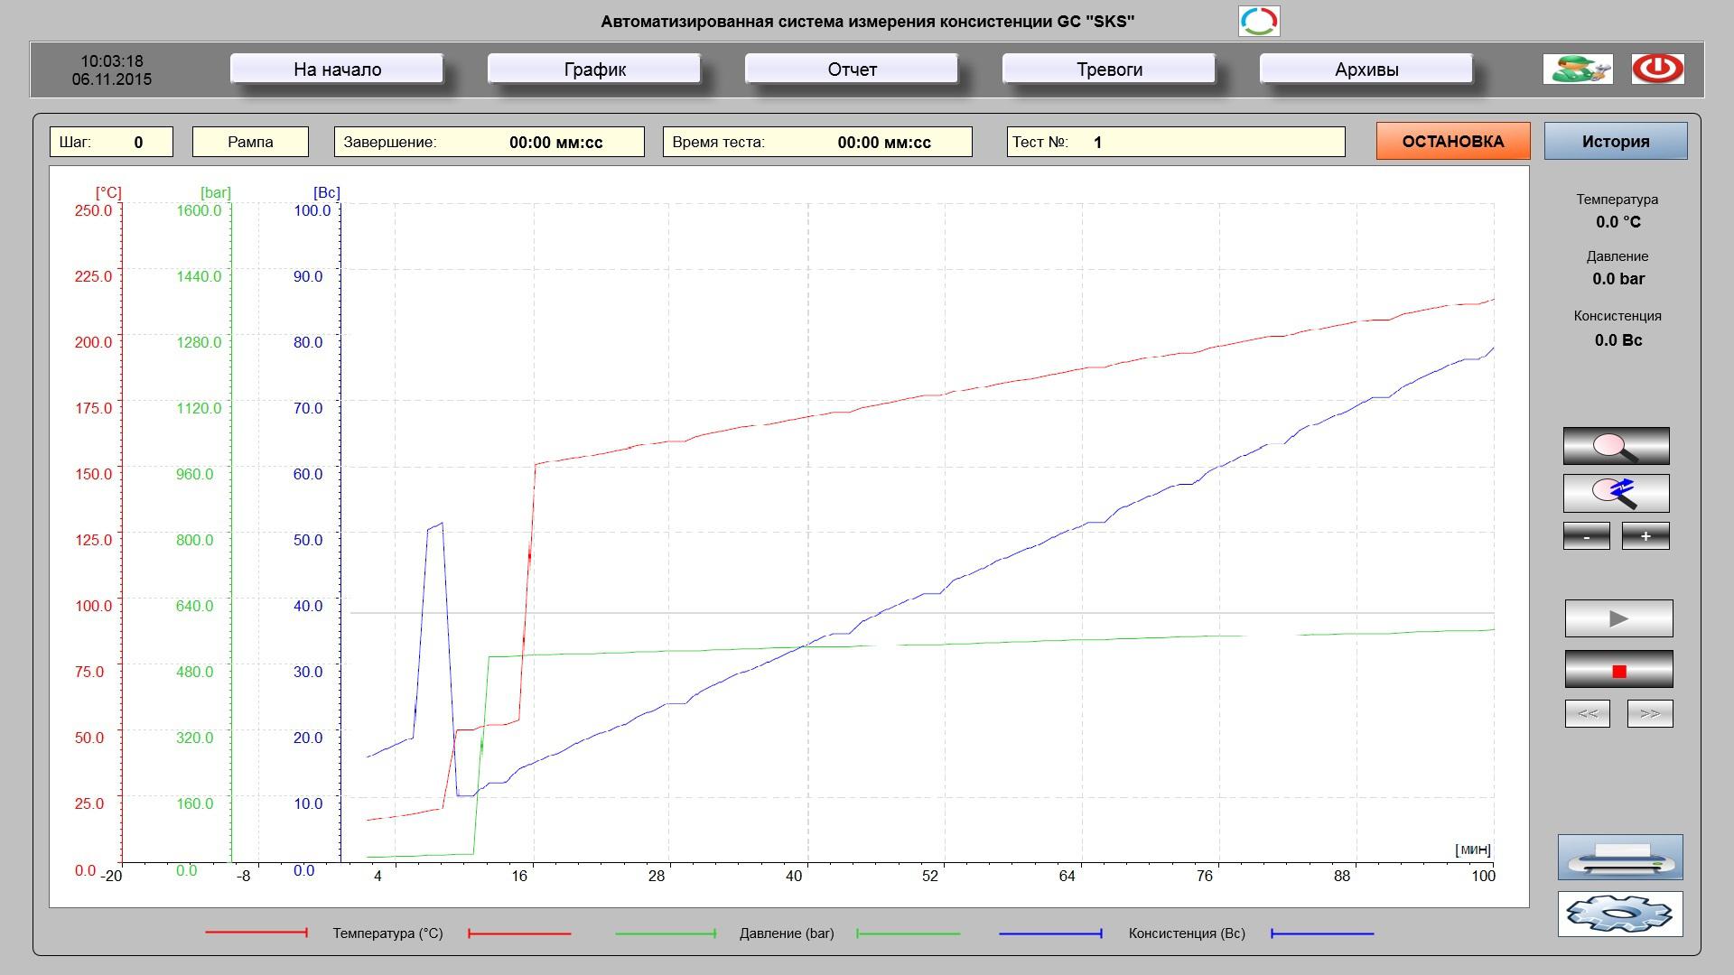This screenshot has height=975, width=1734.
Task: Click the История button
Action: pyautogui.click(x=1615, y=141)
